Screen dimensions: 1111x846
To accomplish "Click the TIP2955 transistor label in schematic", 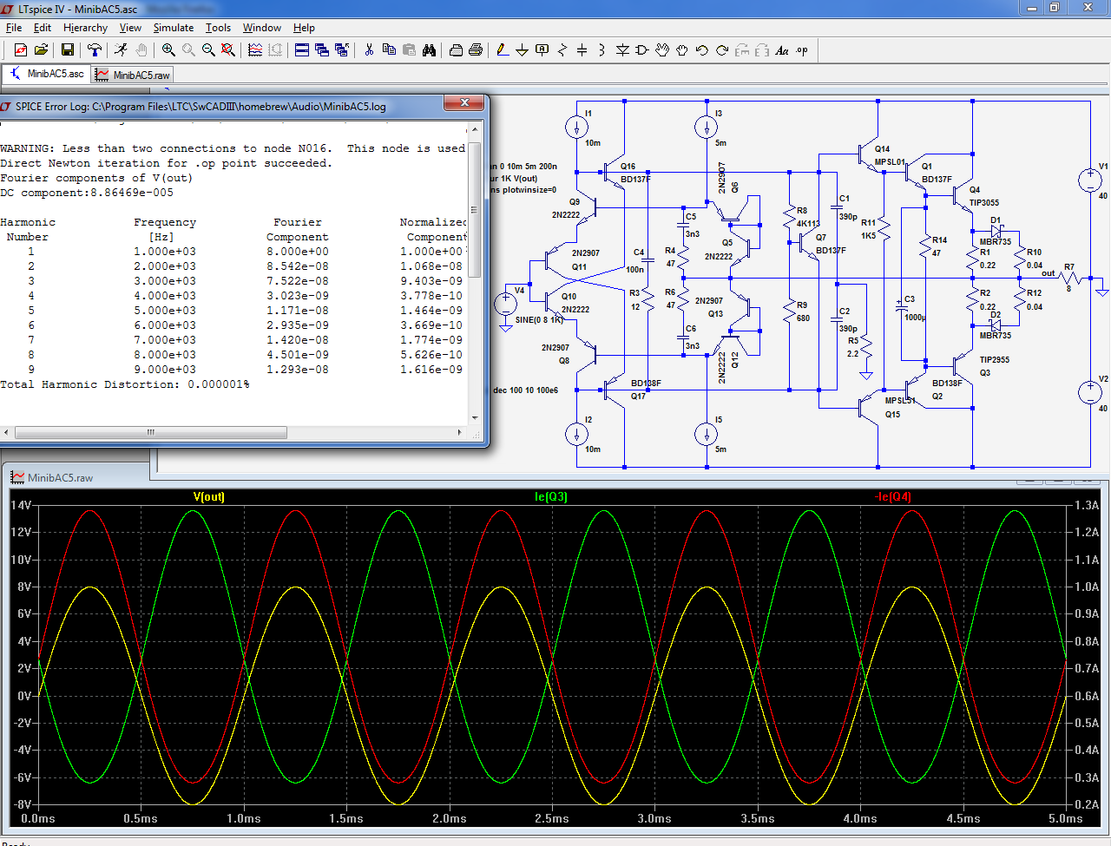I will (995, 360).
